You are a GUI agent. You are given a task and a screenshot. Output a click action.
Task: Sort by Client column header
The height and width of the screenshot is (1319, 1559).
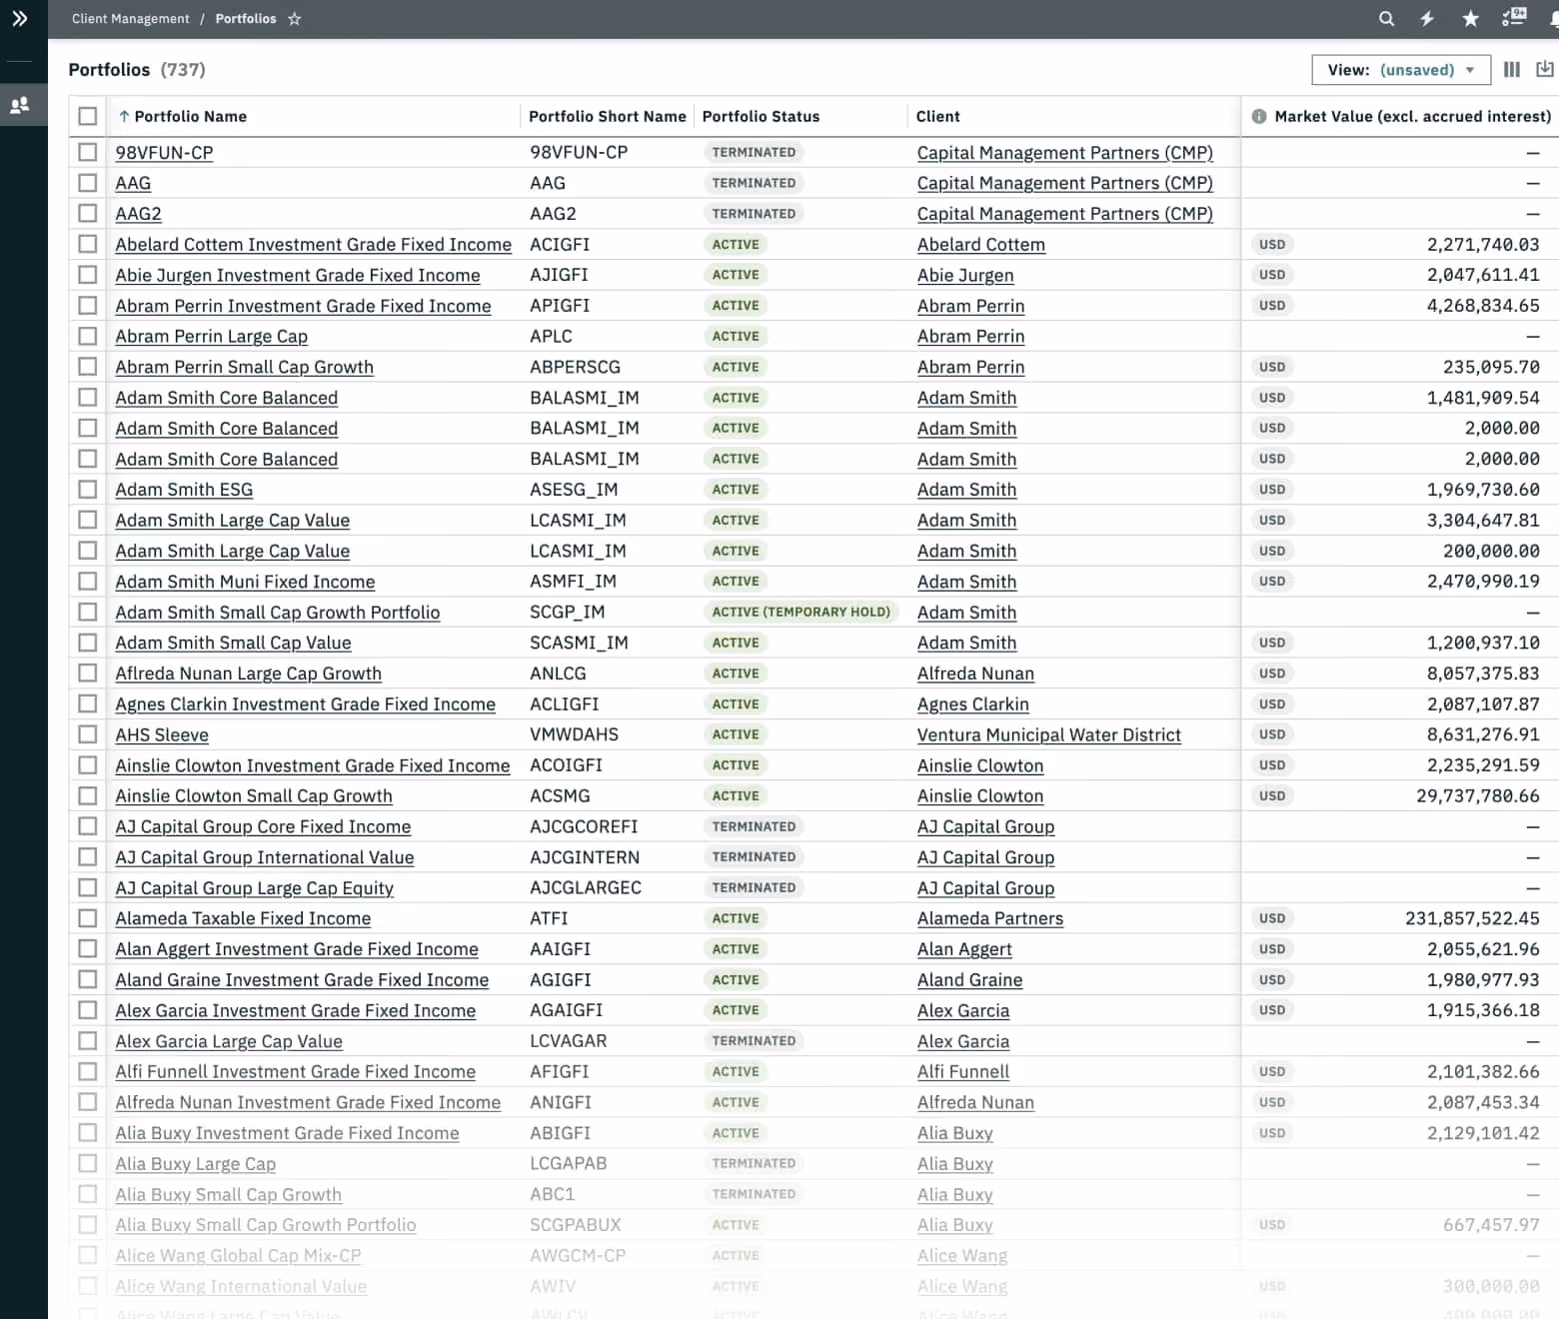pos(938,116)
